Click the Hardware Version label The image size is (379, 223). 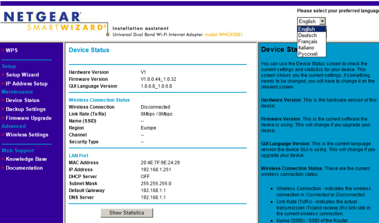point(89,72)
